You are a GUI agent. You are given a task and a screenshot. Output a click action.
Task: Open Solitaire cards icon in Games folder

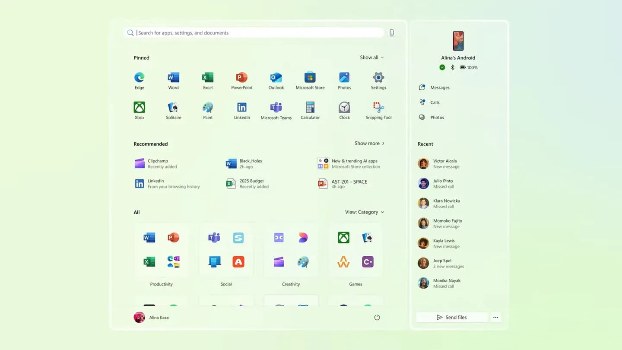click(368, 238)
